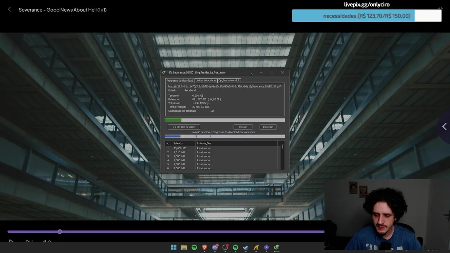The image size is (450, 253).
Task: Open Discord with notification badge
Action: click(215, 247)
